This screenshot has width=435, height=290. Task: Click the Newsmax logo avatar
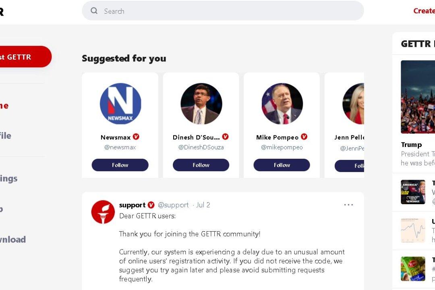click(x=120, y=104)
